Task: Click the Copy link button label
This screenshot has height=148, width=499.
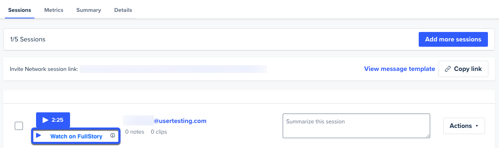Action: click(x=468, y=69)
